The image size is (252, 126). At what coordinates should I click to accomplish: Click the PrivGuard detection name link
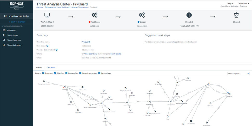pyautogui.click(x=86, y=42)
